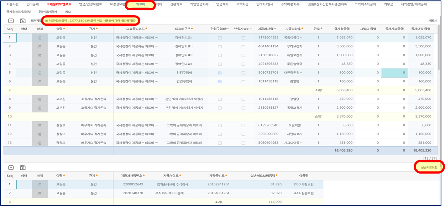Delete insurance row for 엠지손해보험 주식회사

[x=40, y=184]
